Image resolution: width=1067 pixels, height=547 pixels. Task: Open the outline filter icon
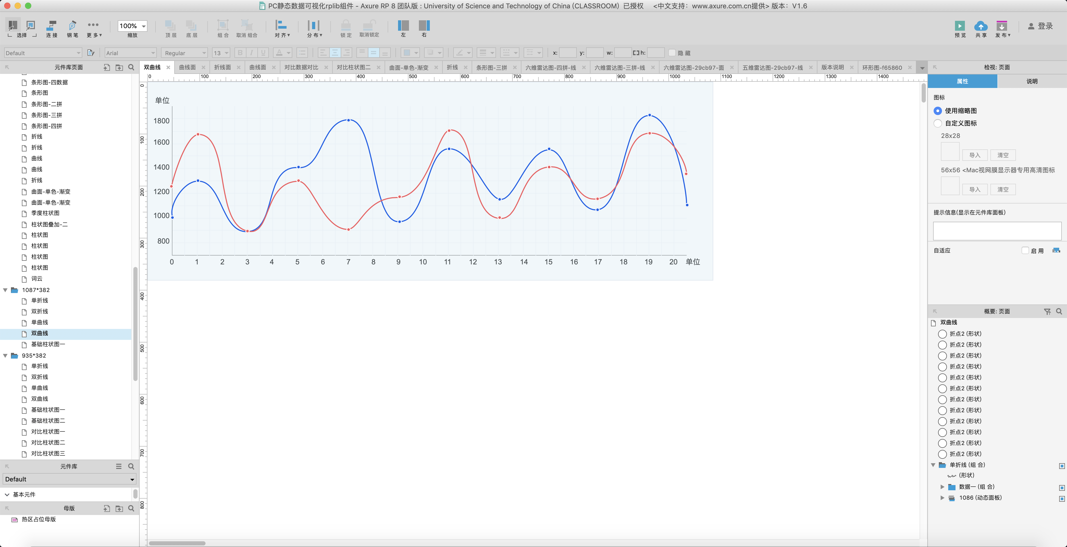point(1047,311)
